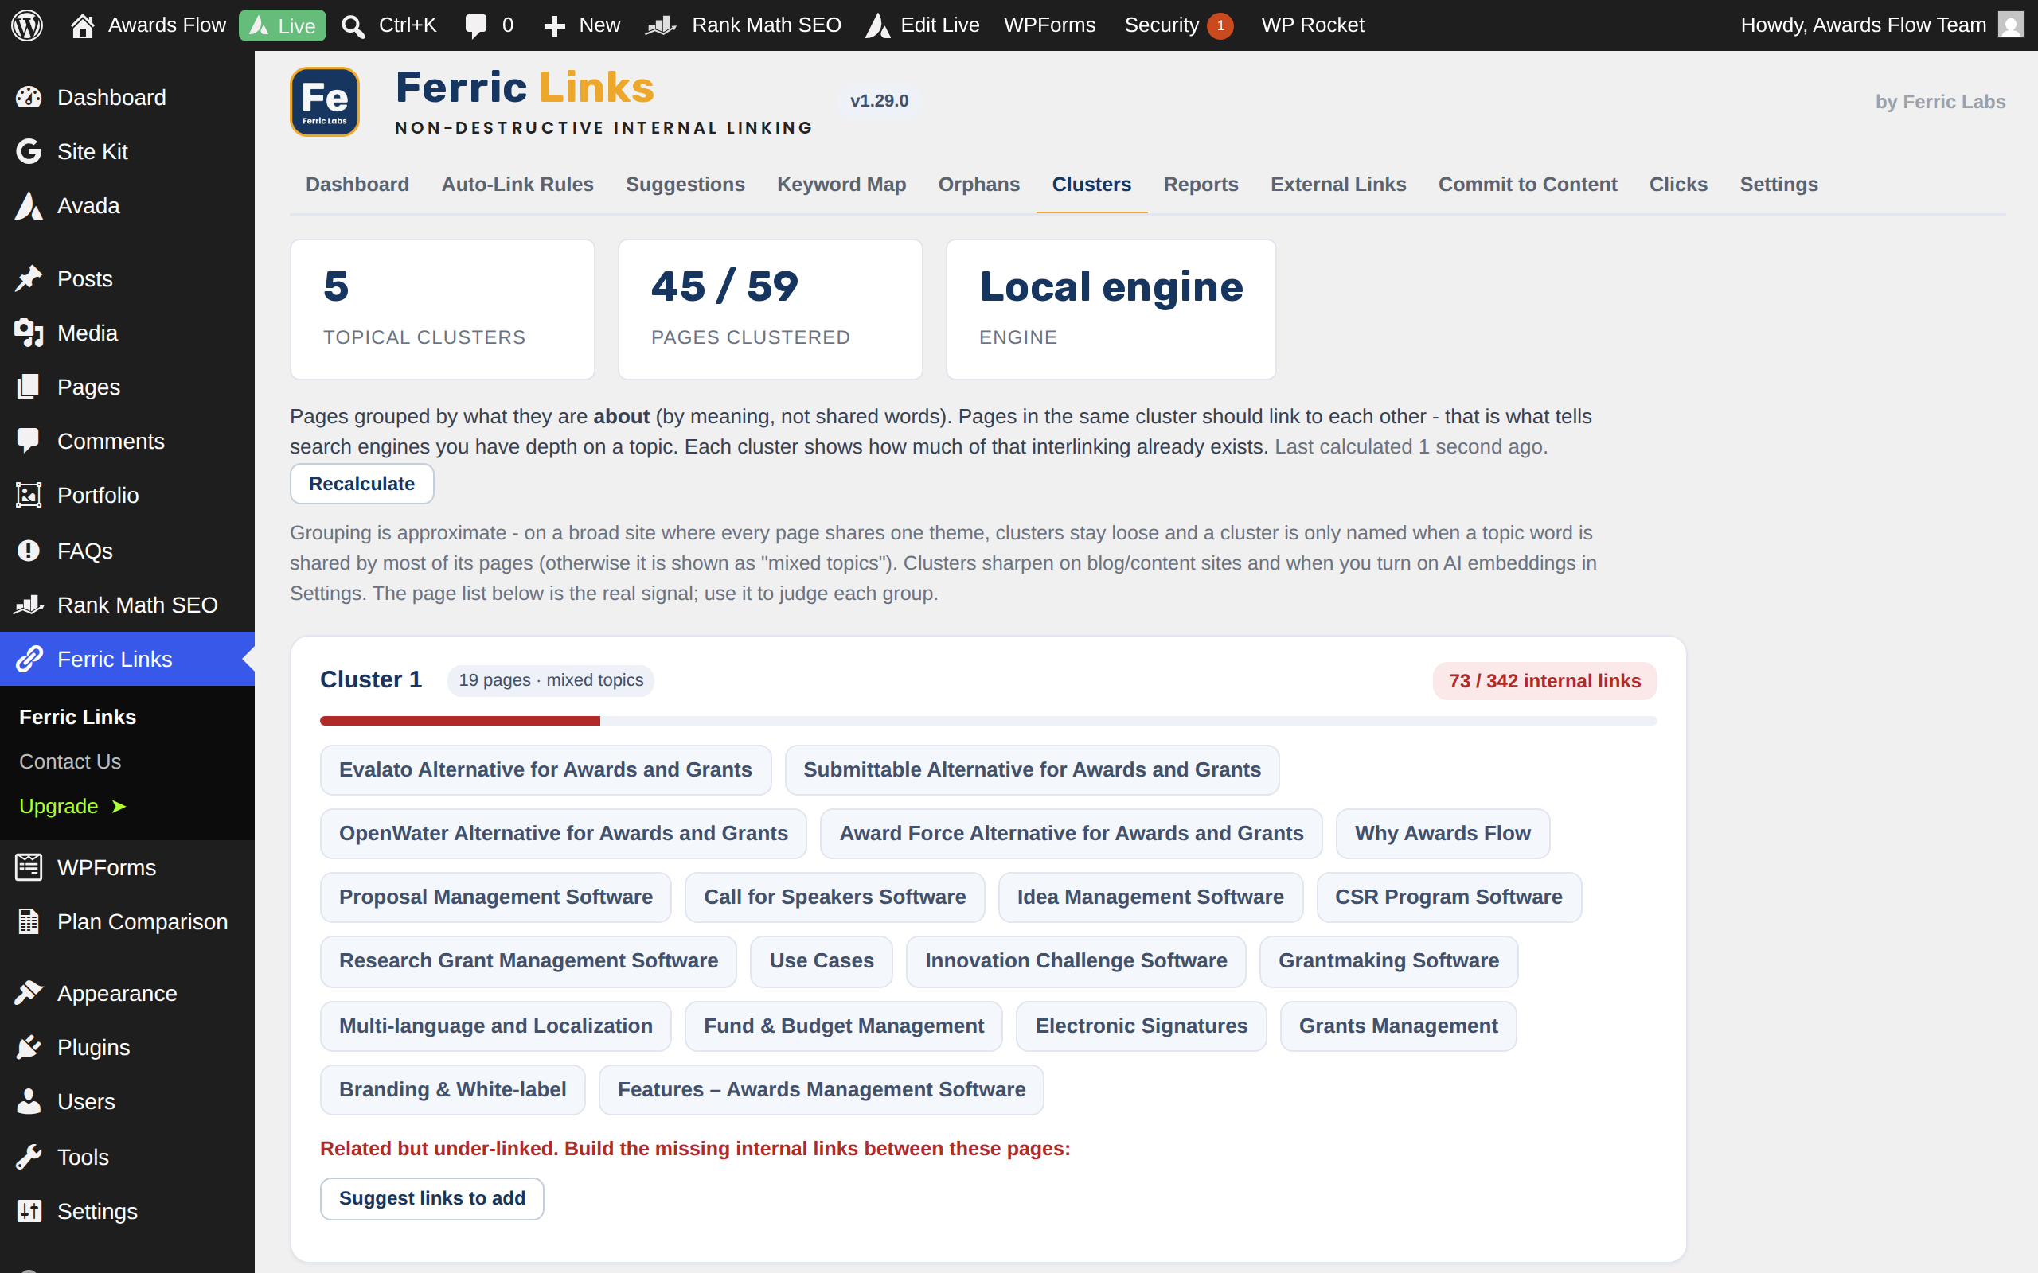Select the Clusters tab
Screen dimensions: 2038x1273
[1091, 185]
